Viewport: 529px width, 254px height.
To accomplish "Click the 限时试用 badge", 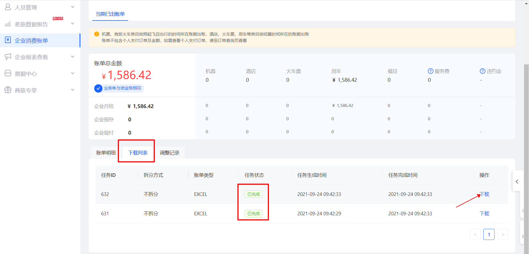I will (x=58, y=19).
